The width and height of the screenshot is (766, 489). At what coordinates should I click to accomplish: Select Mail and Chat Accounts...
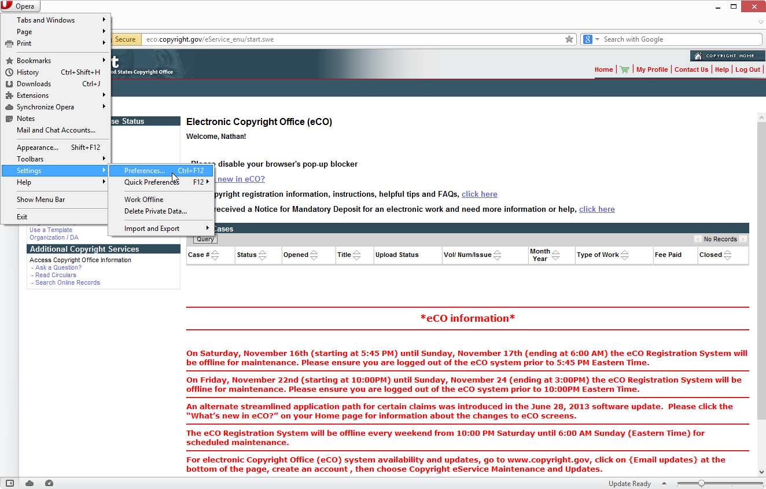click(56, 130)
